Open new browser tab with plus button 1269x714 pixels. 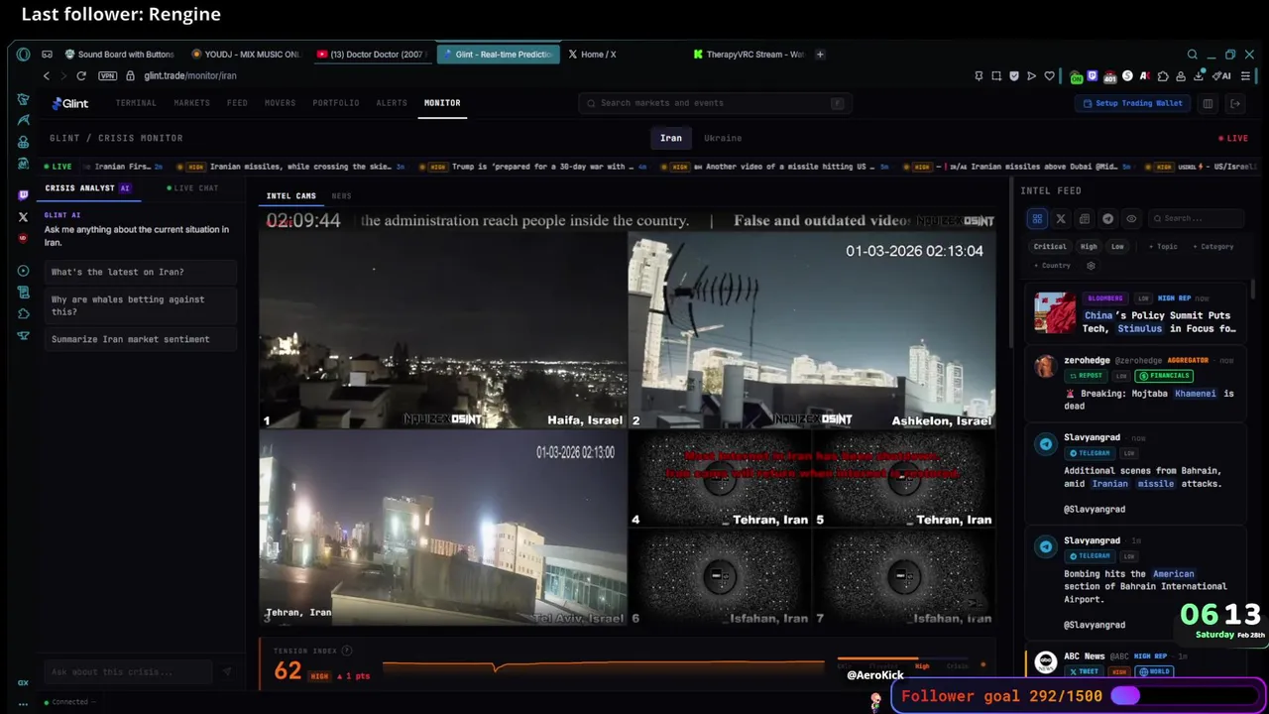pos(820,55)
